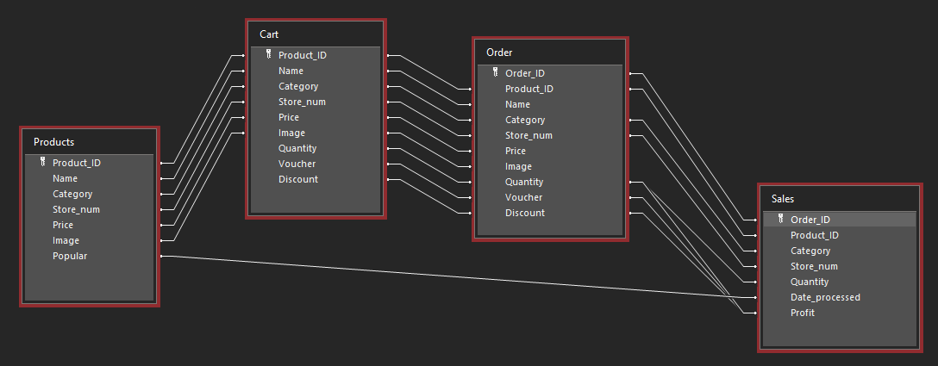Select the Popular field in Products
938x366 pixels.
tap(70, 256)
